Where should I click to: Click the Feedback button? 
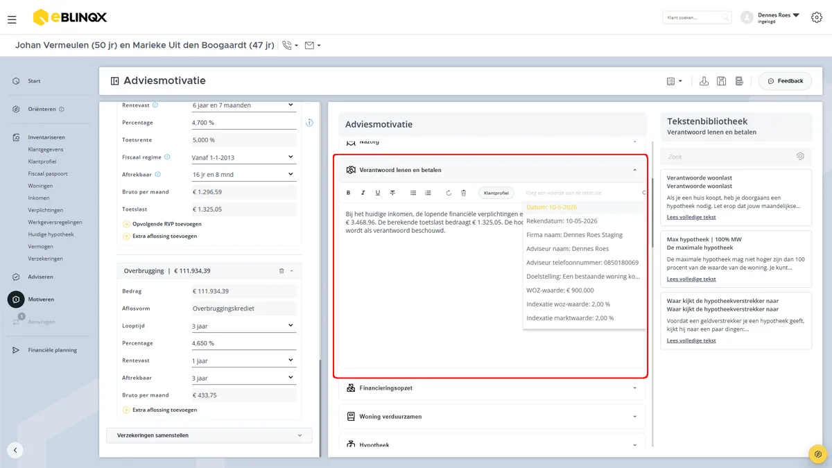(x=786, y=81)
